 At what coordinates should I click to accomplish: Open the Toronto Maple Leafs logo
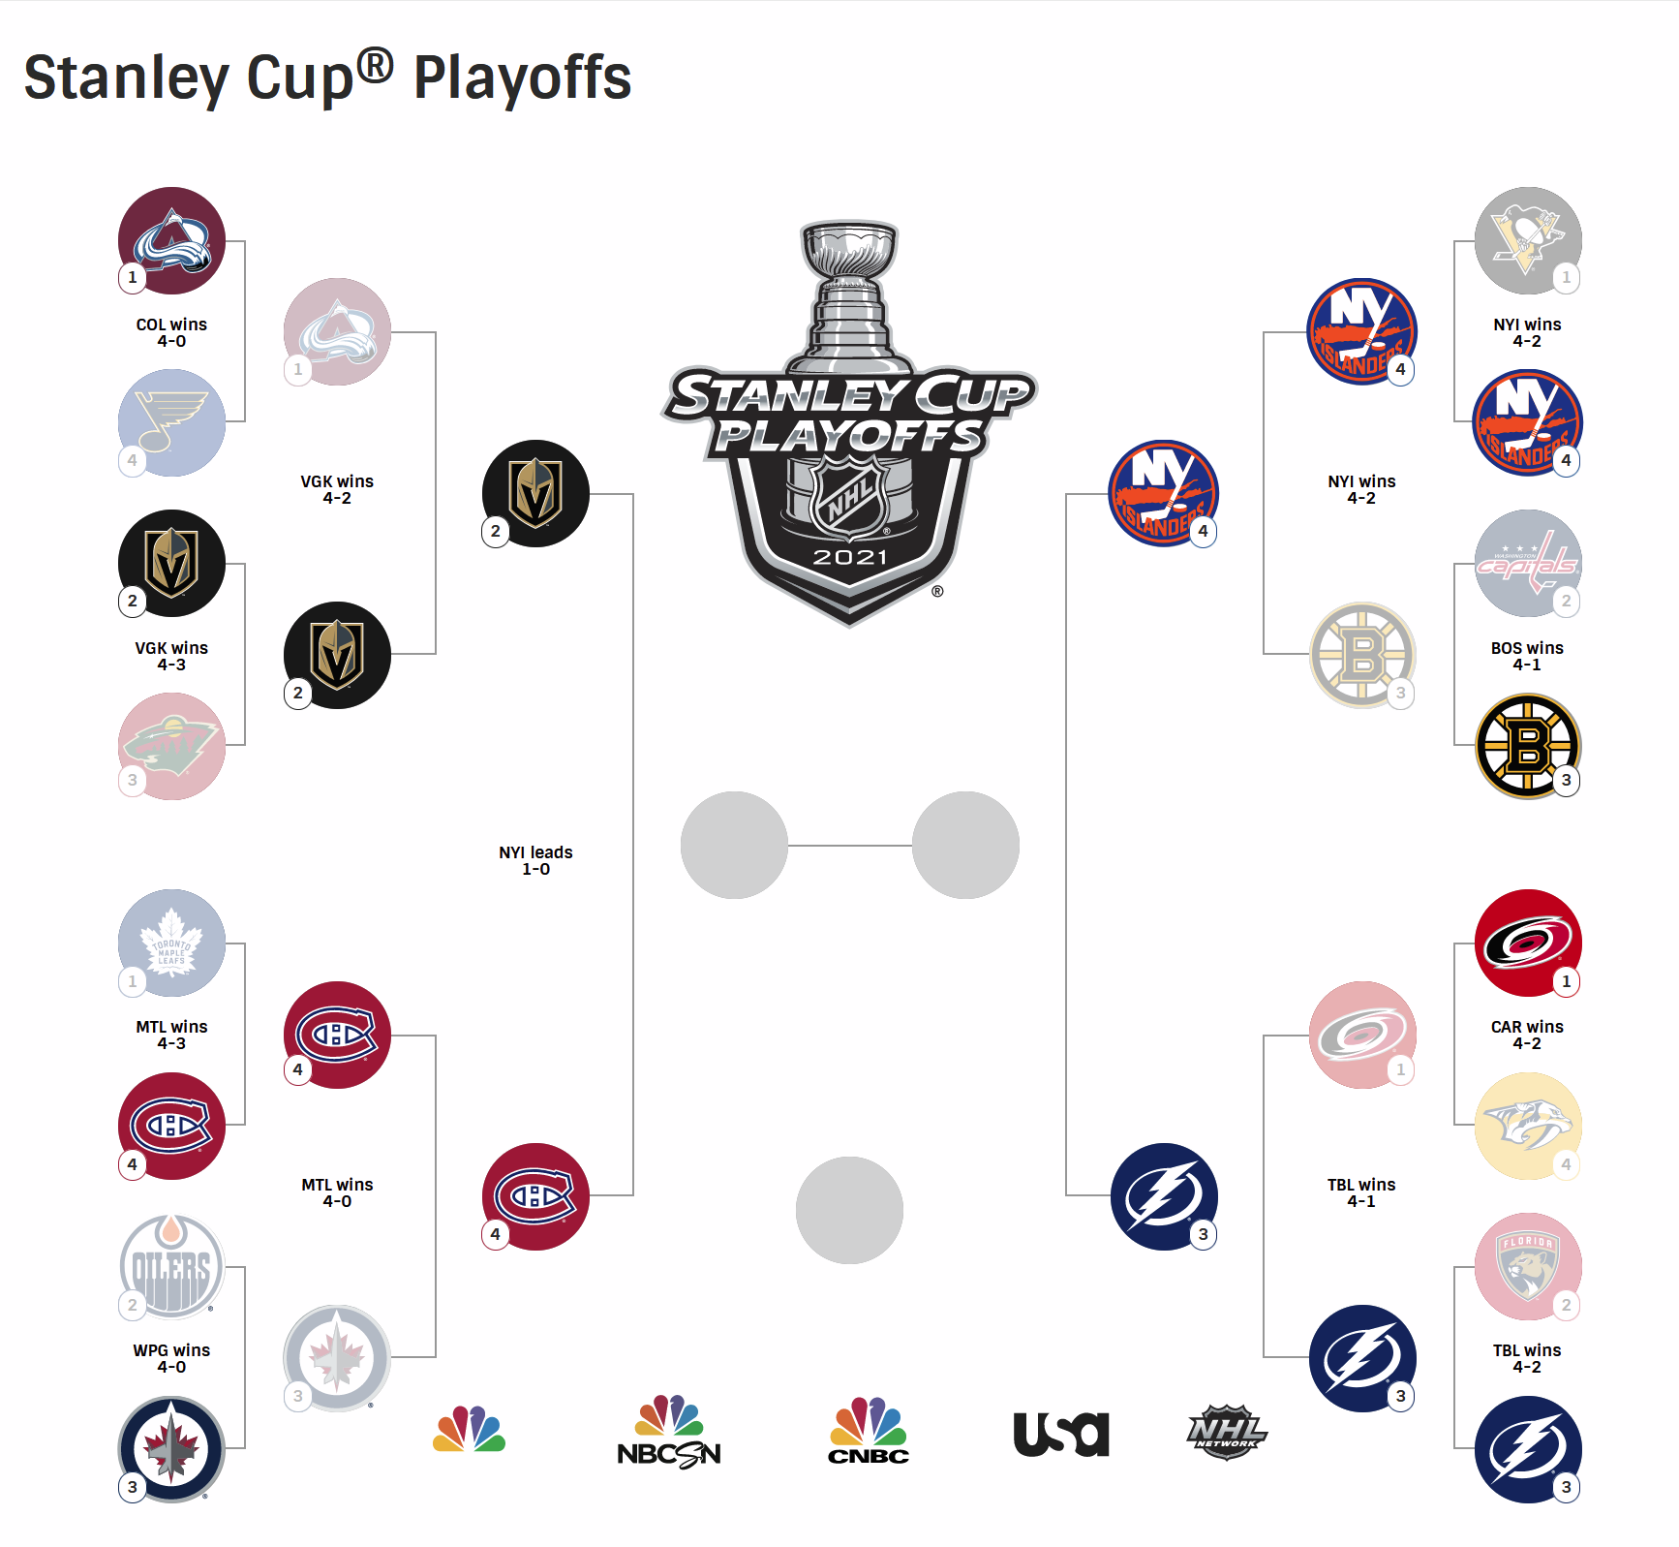click(171, 943)
